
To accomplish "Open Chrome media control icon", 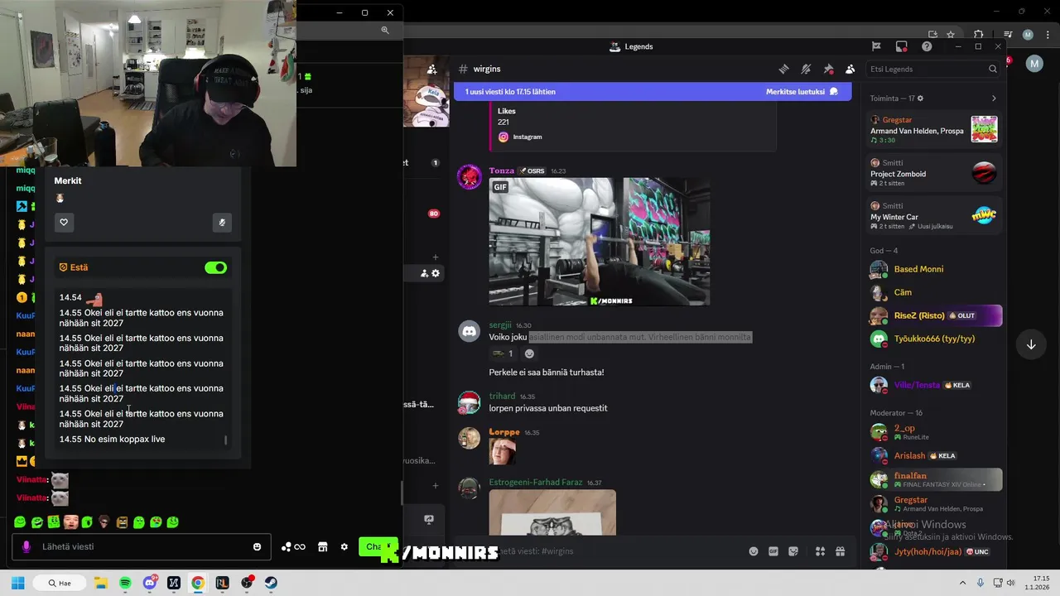I will [x=1007, y=35].
